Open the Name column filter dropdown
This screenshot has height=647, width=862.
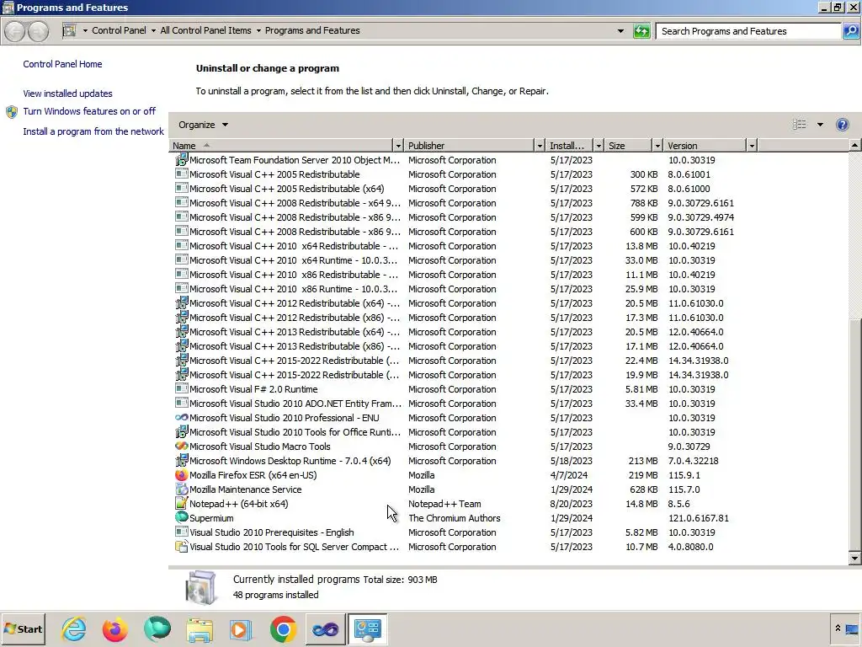[398, 146]
